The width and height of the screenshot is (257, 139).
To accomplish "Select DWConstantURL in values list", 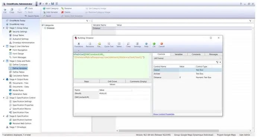I will pos(82,97).
